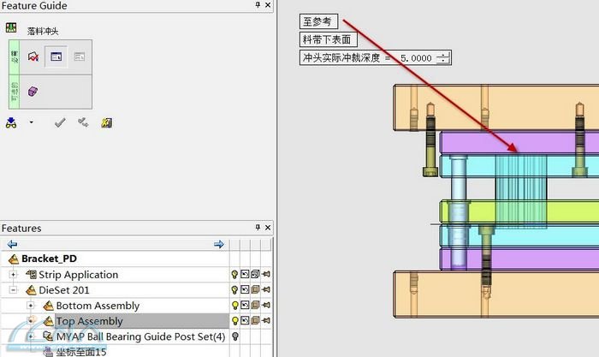Screen dimensions: 599x357
Task: Close the Features panel
Action: (x=268, y=228)
